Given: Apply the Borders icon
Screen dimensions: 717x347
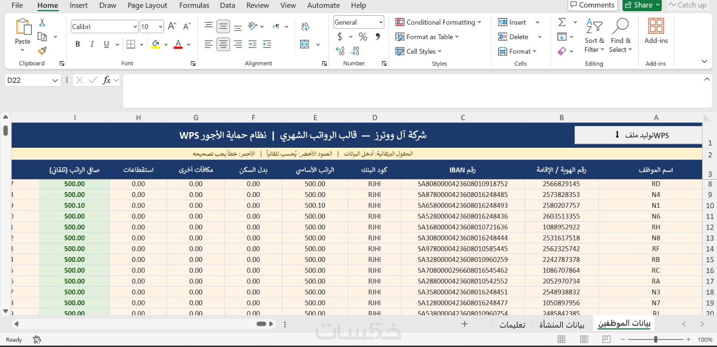Looking at the screenshot, I should pos(131,44).
